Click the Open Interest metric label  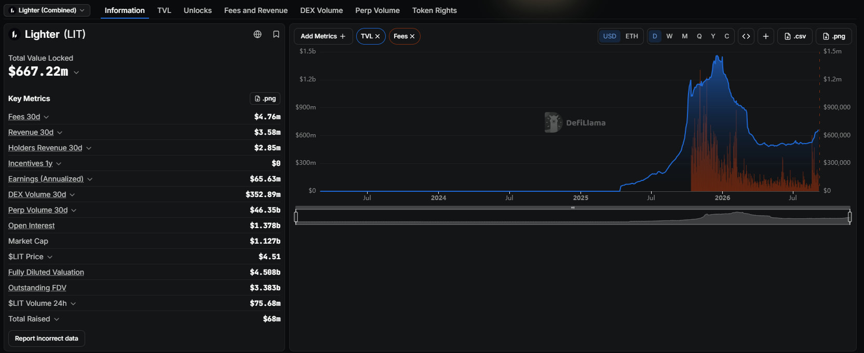31,225
